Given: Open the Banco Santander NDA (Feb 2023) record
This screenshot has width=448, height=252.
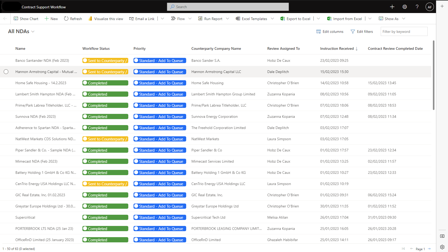Looking at the screenshot, I should coord(42,60).
